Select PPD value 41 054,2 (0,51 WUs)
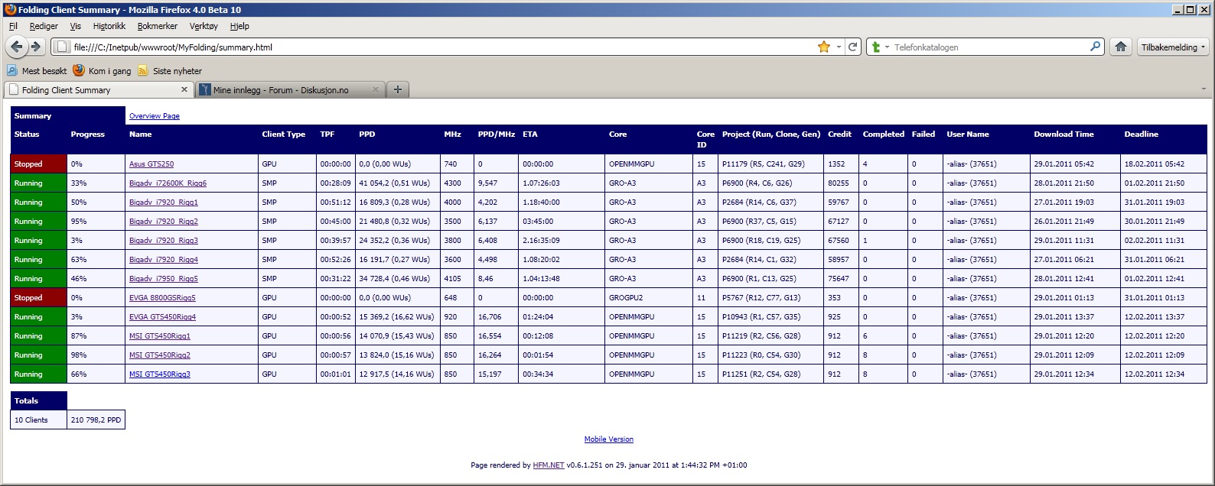This screenshot has width=1215, height=486. coord(396,183)
